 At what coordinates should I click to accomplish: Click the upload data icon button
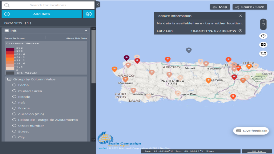tap(89, 14)
